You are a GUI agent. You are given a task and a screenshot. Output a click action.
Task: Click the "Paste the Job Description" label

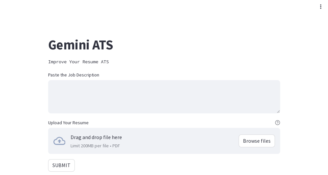pyautogui.click(x=74, y=75)
